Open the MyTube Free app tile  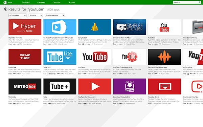pos(193,57)
